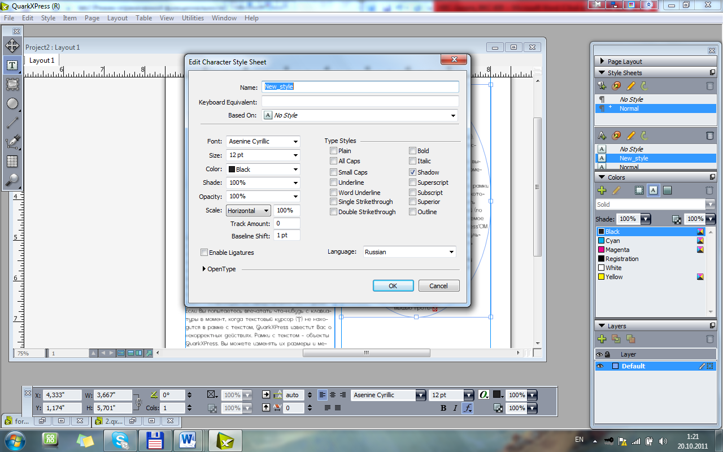Check the Small Caps checkbox
Screen dimensions: 723x452
[333, 172]
